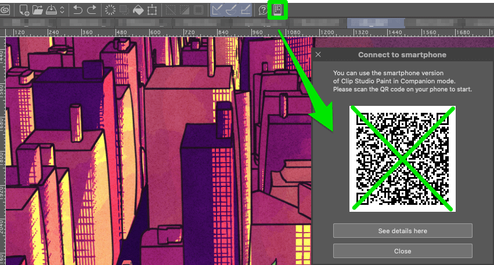The height and width of the screenshot is (265, 494).
Task: Click the Connect to smartphone icon
Action: pos(277,10)
